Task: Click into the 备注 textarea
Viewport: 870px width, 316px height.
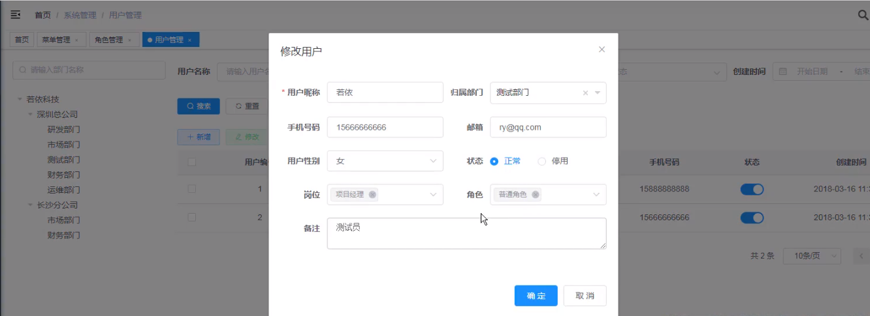Action: (466, 233)
